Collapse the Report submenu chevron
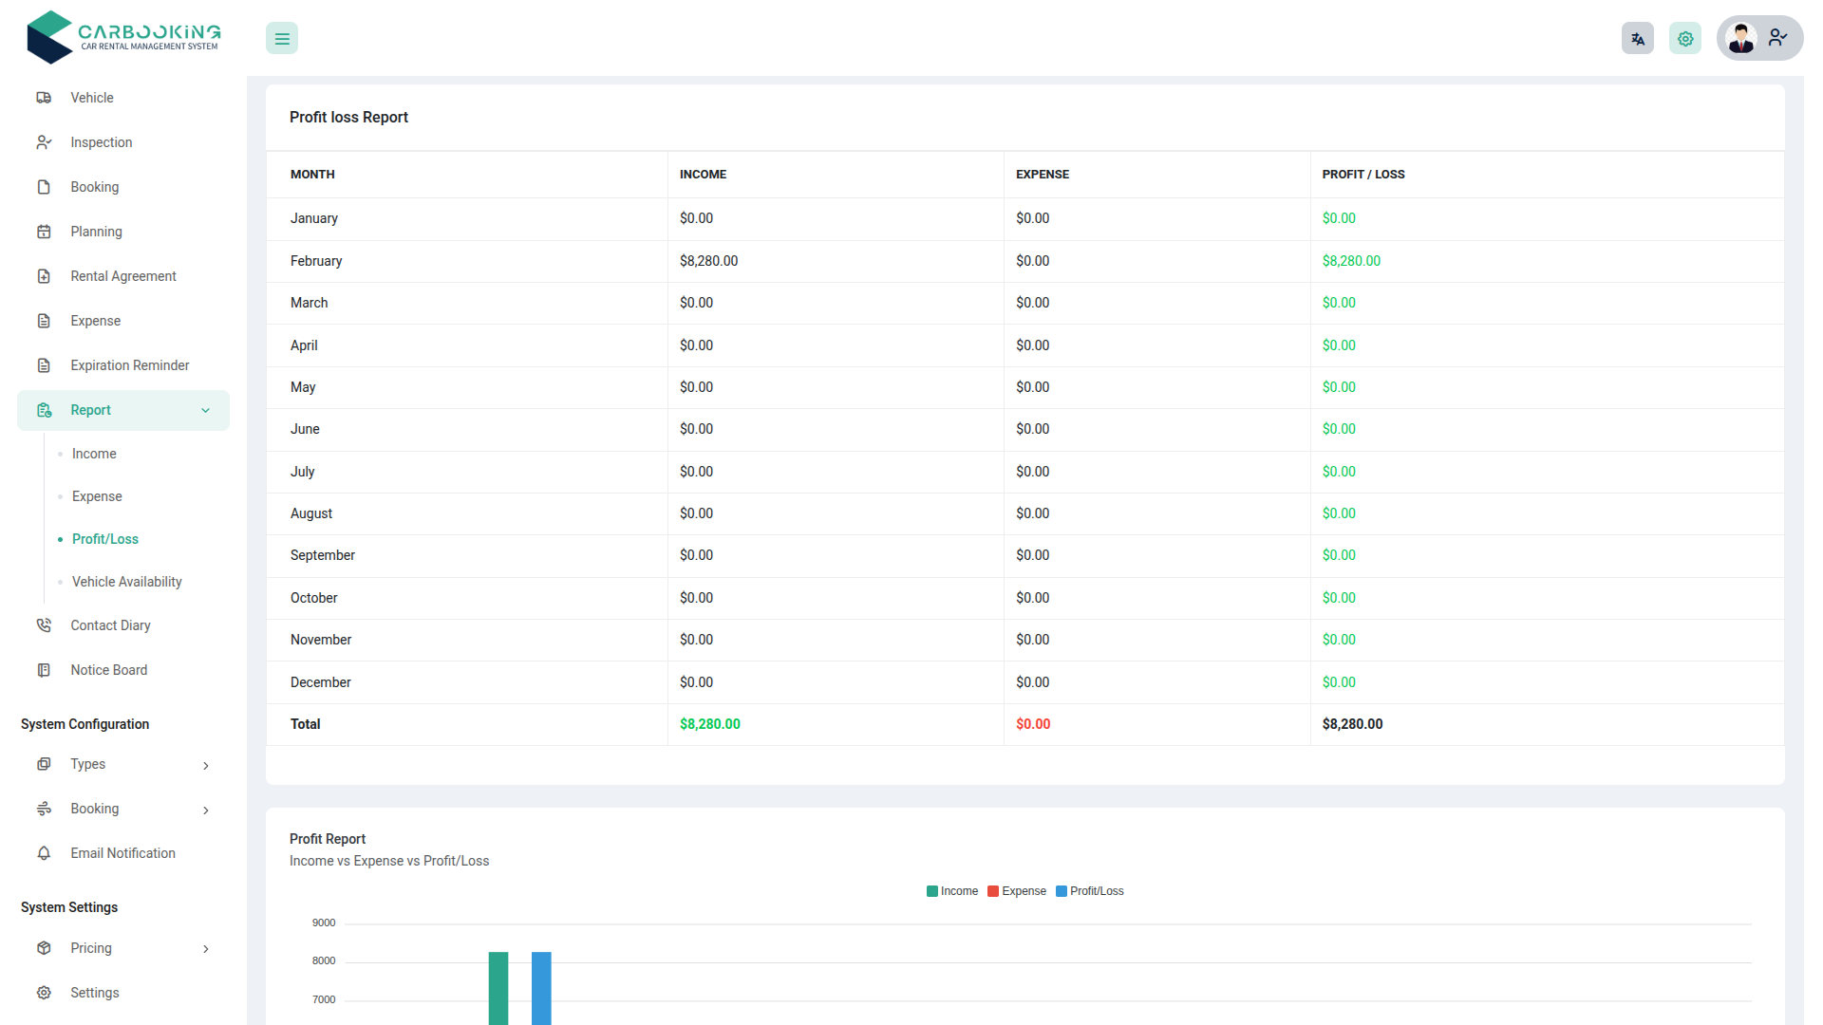1823x1025 pixels. [x=206, y=410]
